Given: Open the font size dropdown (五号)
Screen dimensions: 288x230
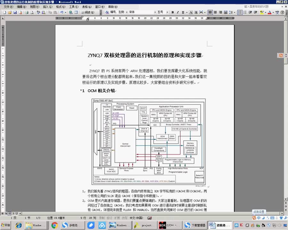Looking at the screenshot, I should (x=167, y=12).
